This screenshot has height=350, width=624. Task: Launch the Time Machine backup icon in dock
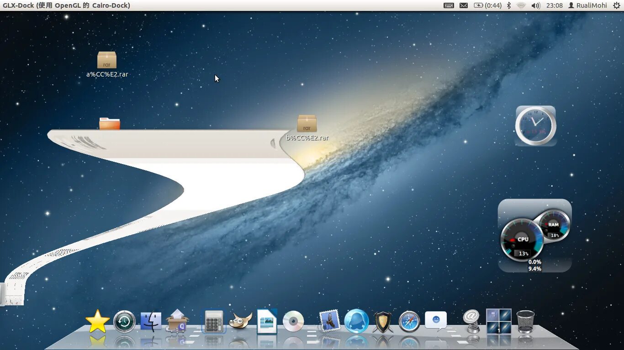(x=124, y=322)
